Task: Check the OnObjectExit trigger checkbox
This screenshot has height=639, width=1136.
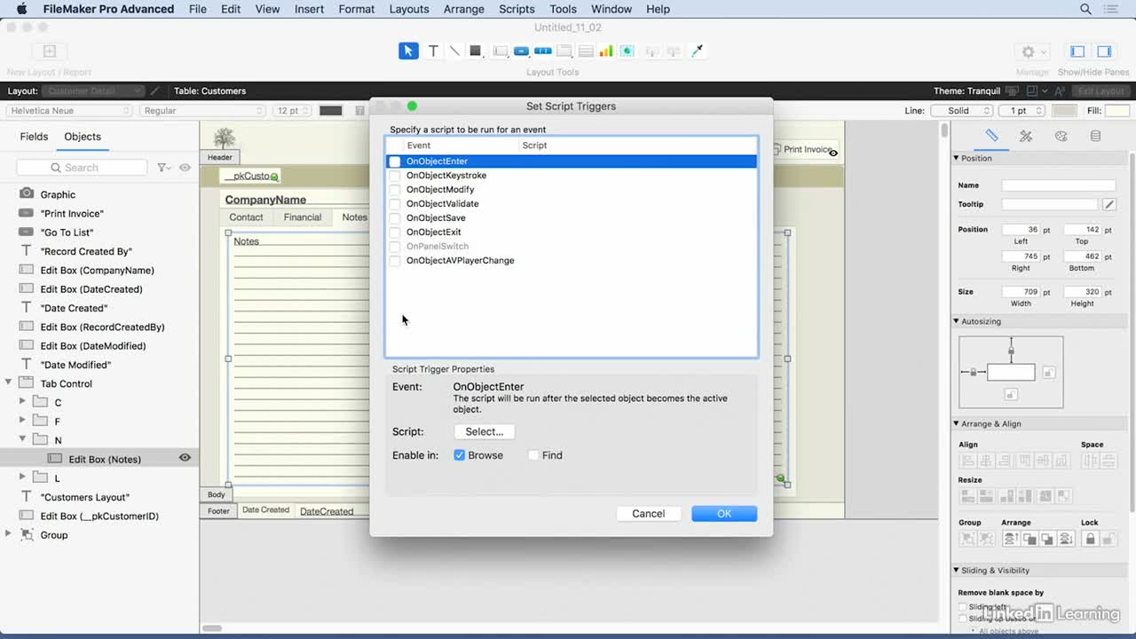Action: coord(395,233)
